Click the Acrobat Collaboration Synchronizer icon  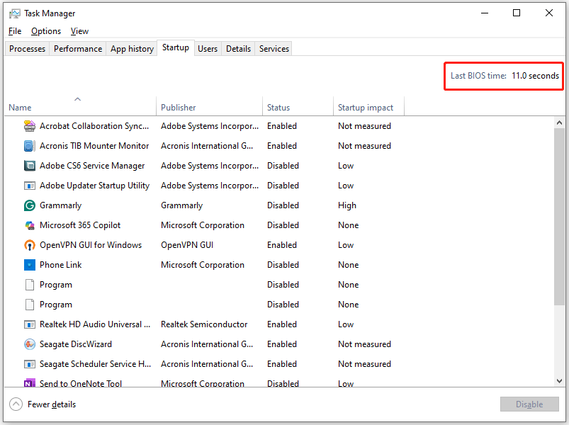pyautogui.click(x=29, y=126)
